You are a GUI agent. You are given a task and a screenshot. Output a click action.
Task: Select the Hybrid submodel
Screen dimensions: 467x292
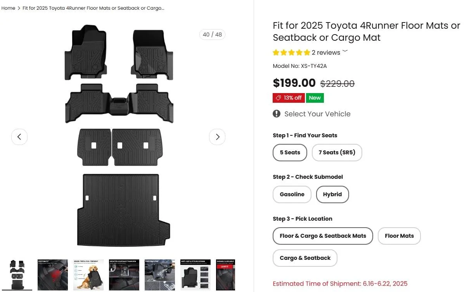point(332,194)
